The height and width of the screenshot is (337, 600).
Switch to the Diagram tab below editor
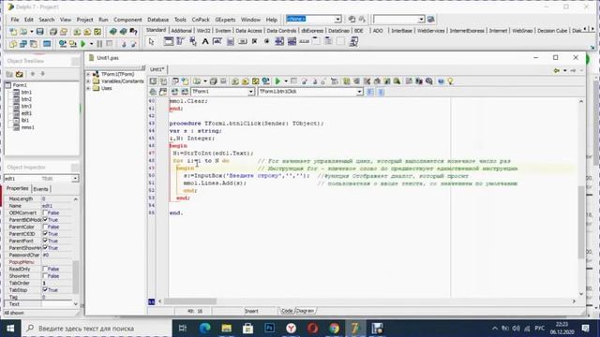pos(305,311)
